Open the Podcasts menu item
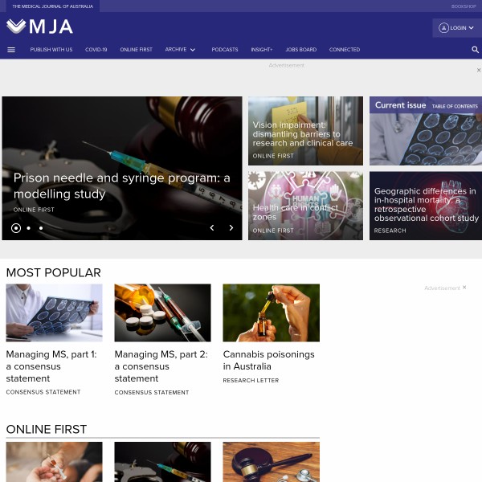 (x=225, y=50)
